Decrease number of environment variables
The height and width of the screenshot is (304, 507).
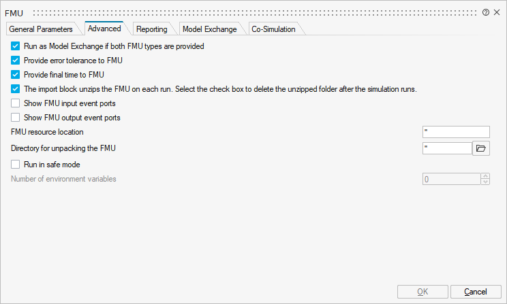coord(485,182)
